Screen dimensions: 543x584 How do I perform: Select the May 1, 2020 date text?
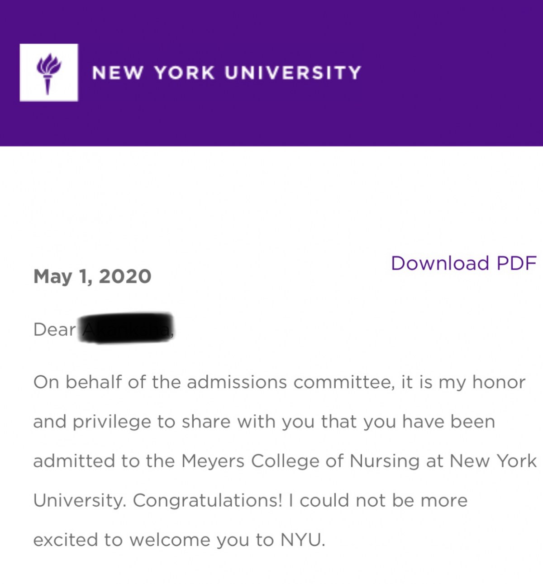pyautogui.click(x=92, y=276)
